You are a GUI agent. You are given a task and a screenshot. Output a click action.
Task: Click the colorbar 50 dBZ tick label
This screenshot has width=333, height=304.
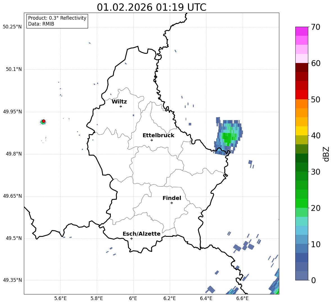click(316, 100)
